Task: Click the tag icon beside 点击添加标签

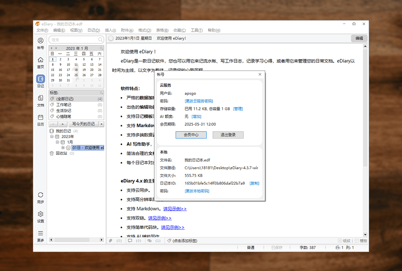Action: (169, 241)
